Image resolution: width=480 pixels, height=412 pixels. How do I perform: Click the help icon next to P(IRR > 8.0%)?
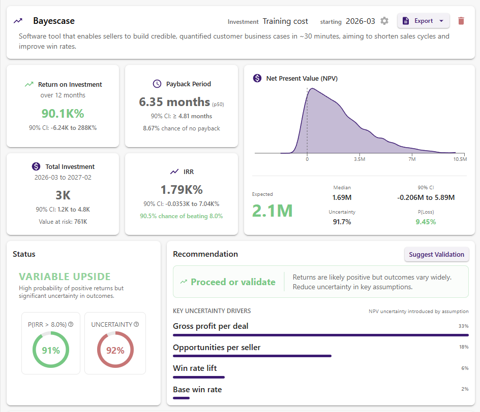click(x=71, y=324)
